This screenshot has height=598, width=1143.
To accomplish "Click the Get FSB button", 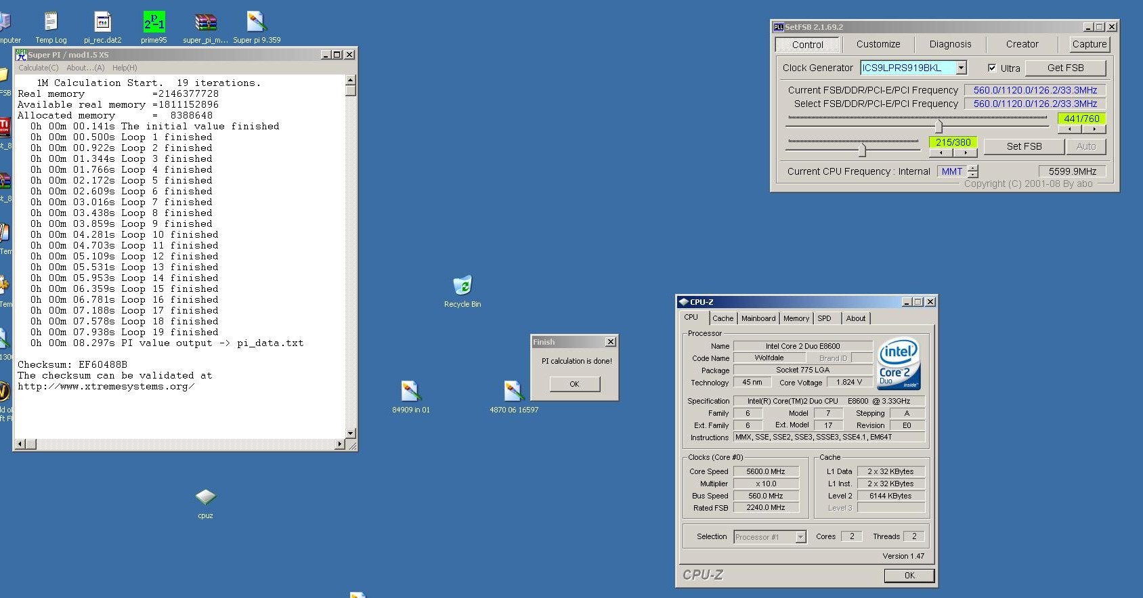I will 1065,68.
